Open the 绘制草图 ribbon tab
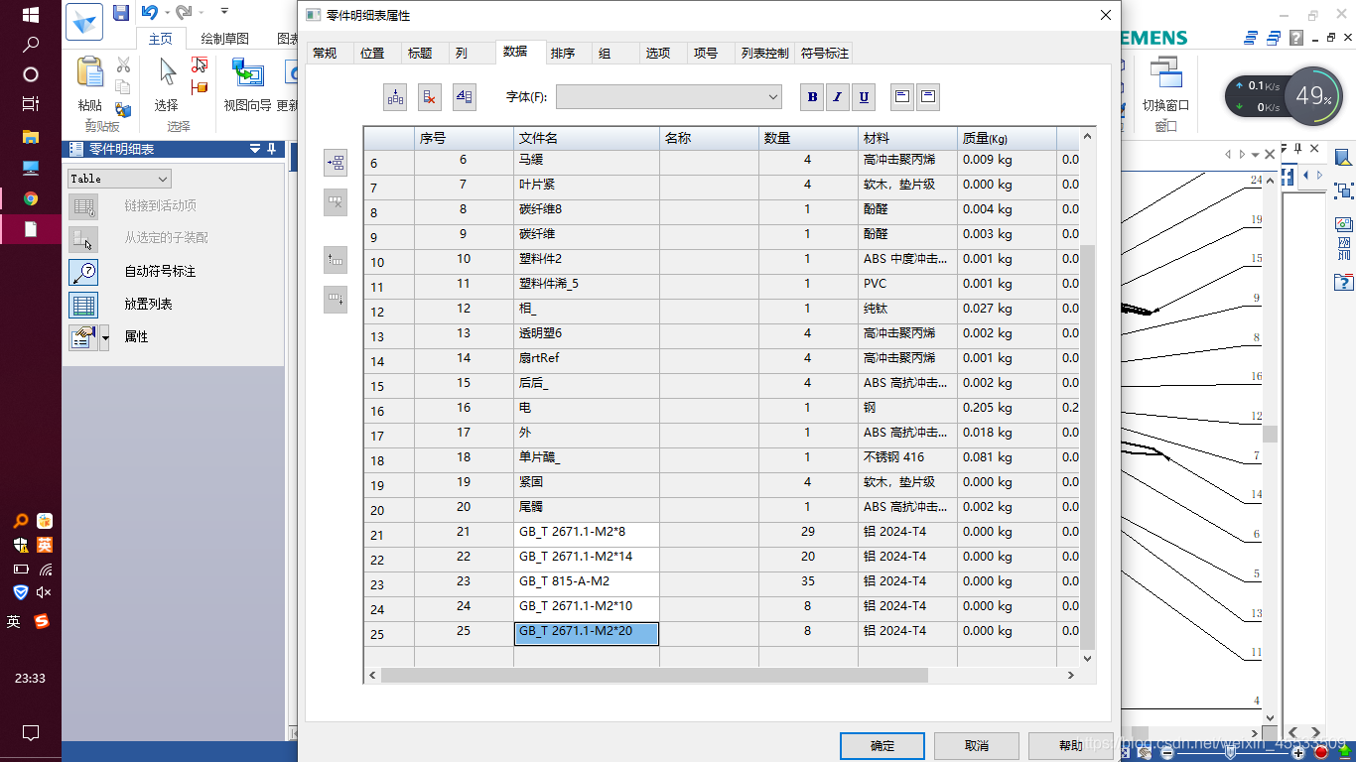Image resolution: width=1356 pixels, height=762 pixels. [224, 39]
